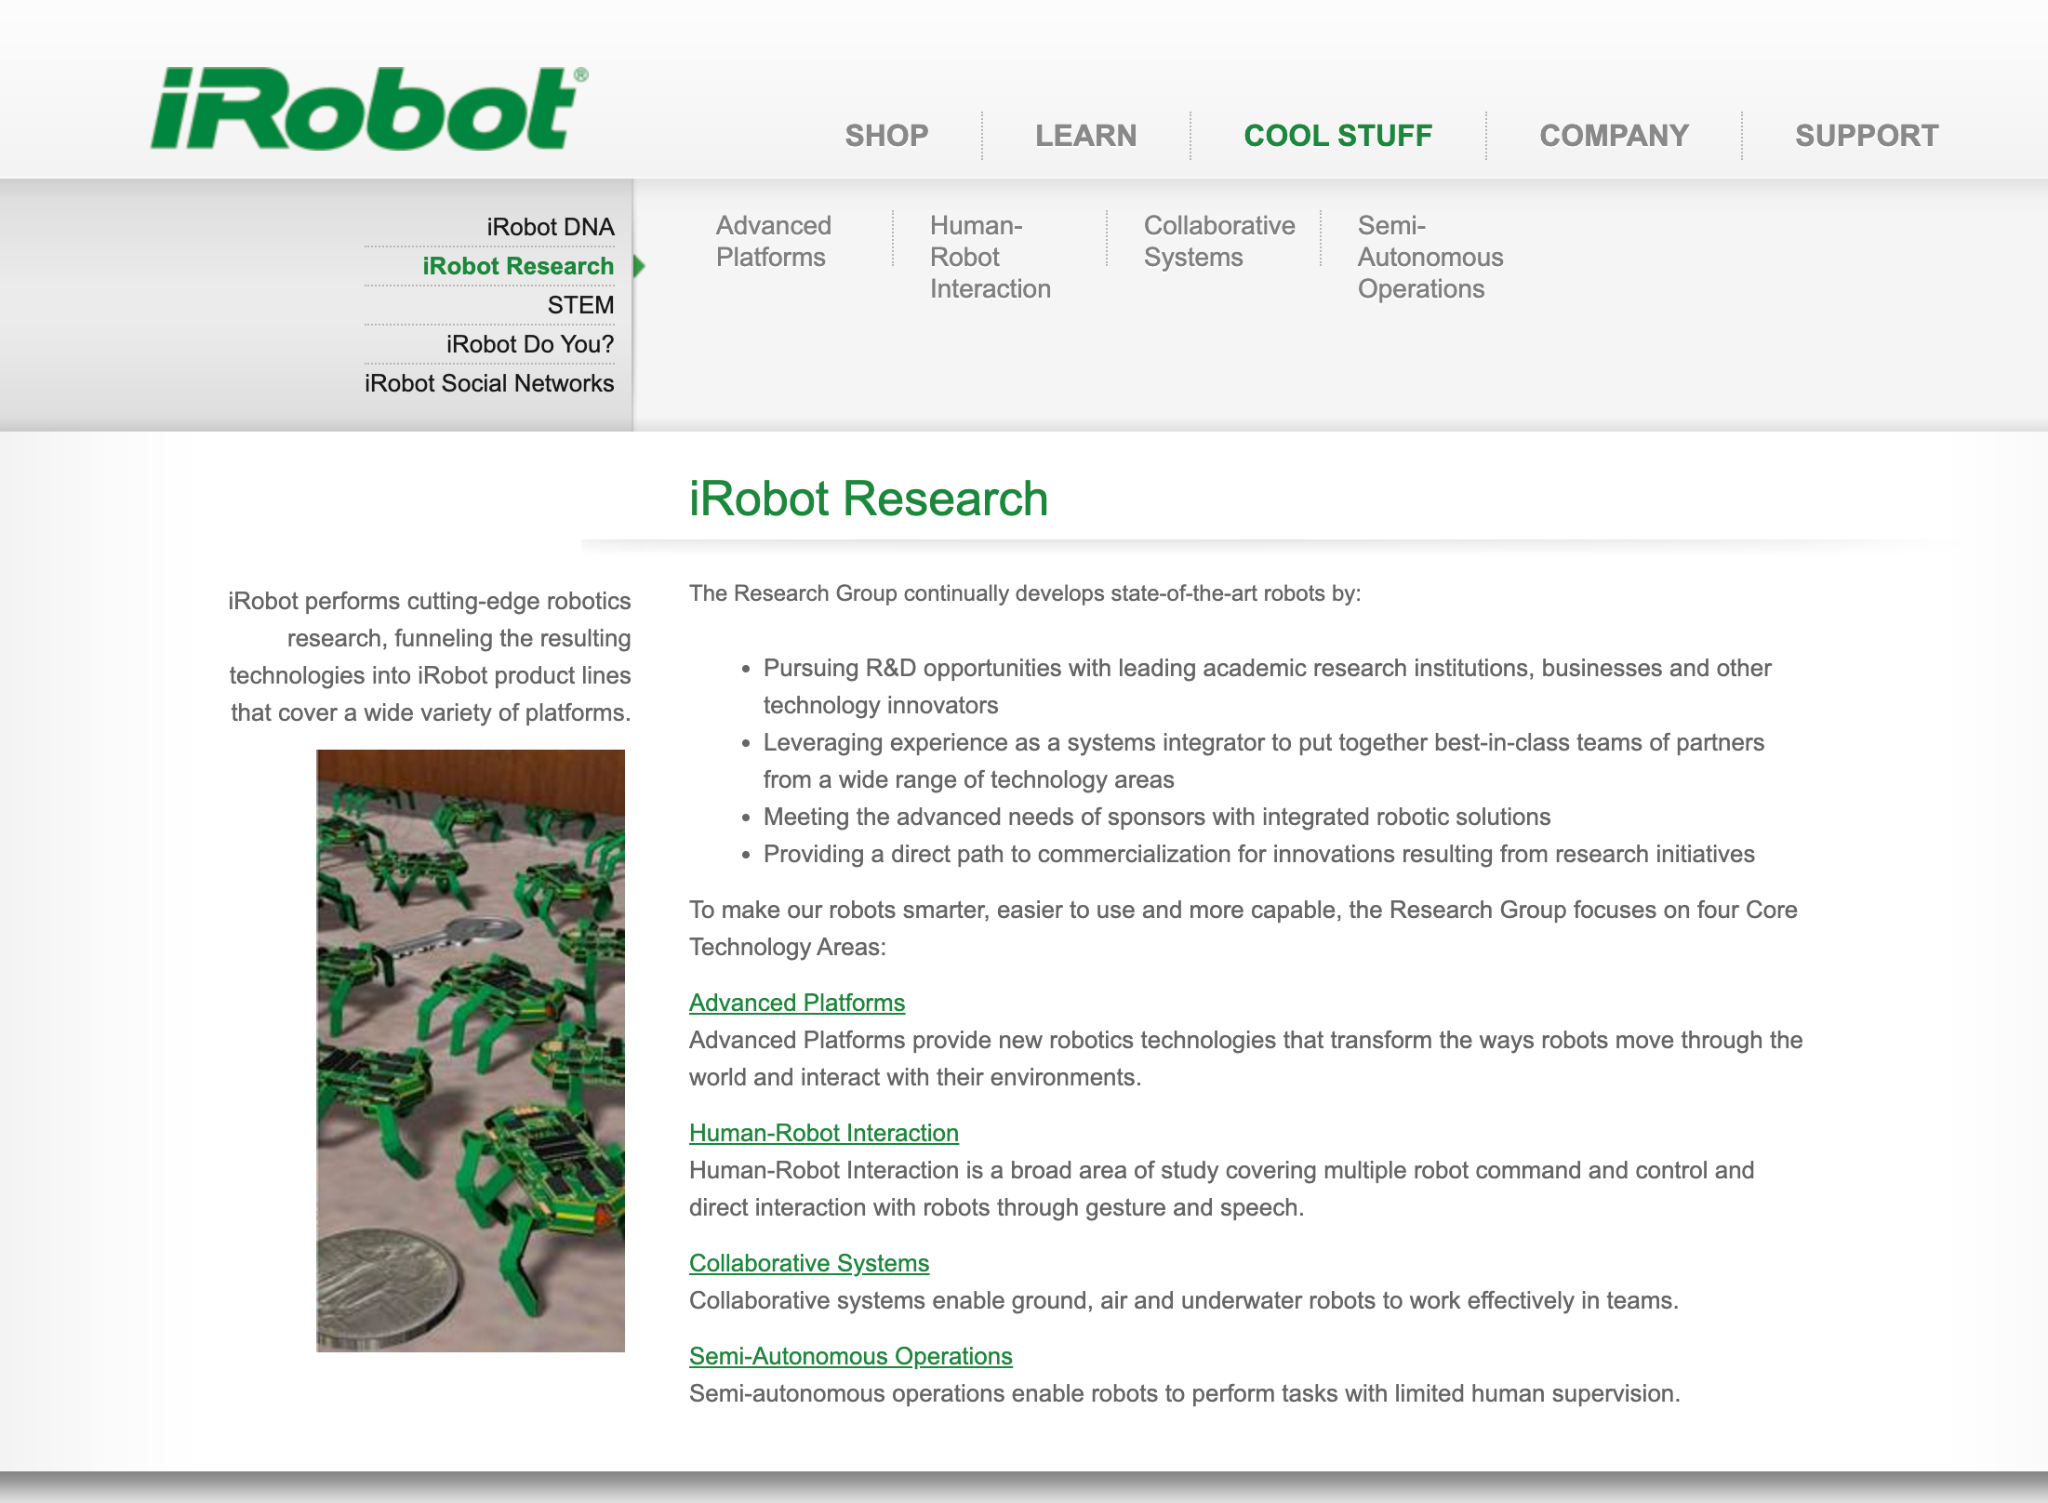The width and height of the screenshot is (2048, 1503).
Task: Select iRobot DNA in the sidebar
Action: [x=549, y=226]
